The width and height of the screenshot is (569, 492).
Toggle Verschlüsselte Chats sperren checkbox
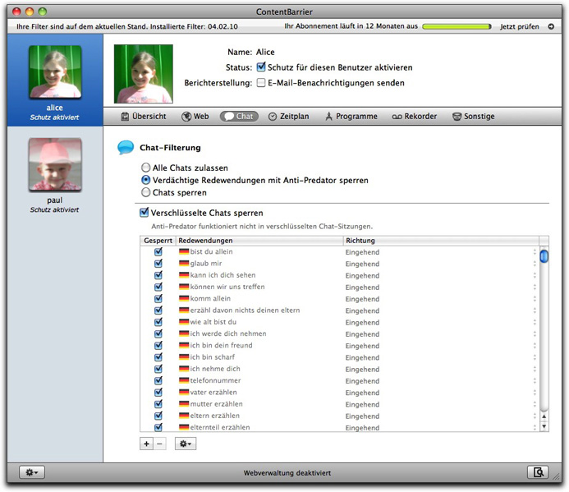click(x=144, y=213)
